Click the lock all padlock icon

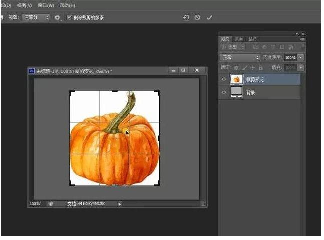[x=261, y=67]
